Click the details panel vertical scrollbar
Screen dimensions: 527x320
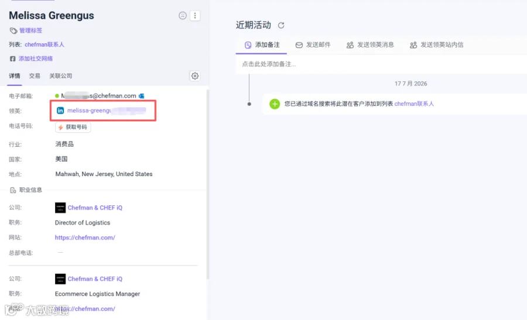[207, 184]
